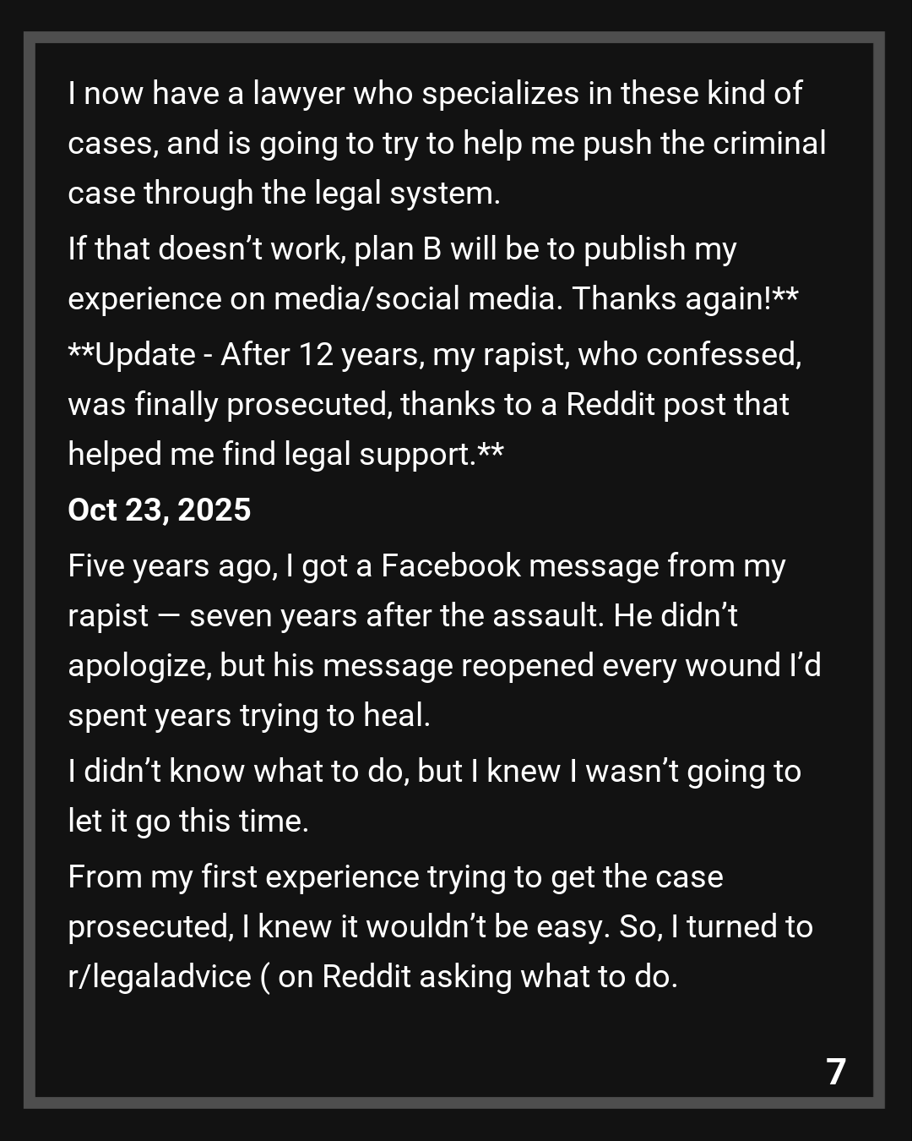
Task: Click the r/legaladvice subreddit text
Action: click(160, 976)
